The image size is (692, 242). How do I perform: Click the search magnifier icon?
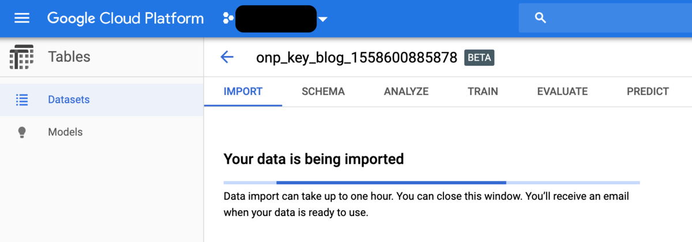click(540, 18)
